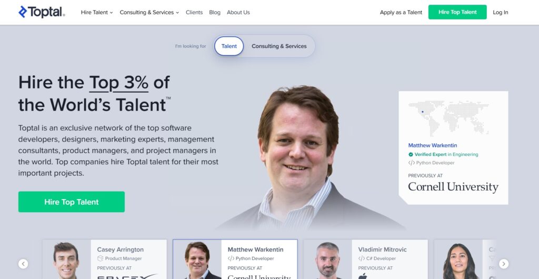539x279 pixels.
Task: Click the Verified Expert checkmark badge
Action: point(411,155)
